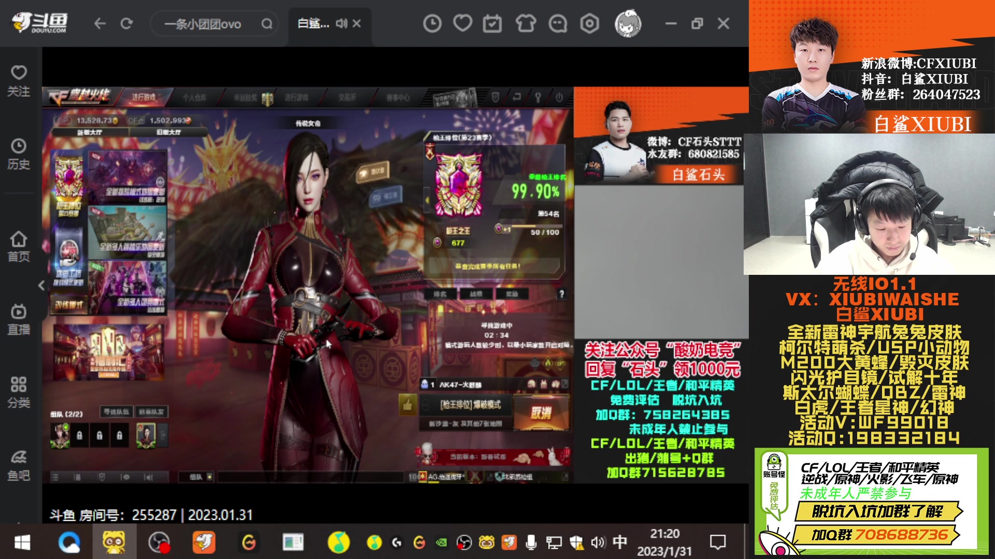Open 历史 in the left sidebar
The image size is (995, 559).
click(19, 154)
